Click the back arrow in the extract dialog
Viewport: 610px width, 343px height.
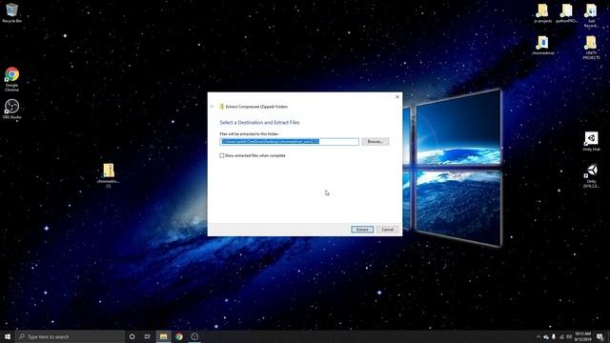212,107
